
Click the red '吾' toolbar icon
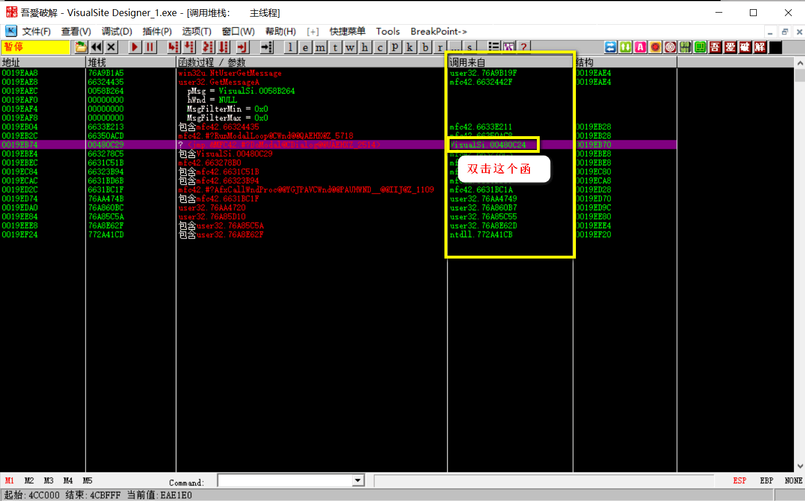point(715,47)
